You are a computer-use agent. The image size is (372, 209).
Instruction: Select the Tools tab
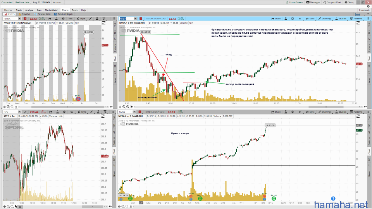pos(75,10)
